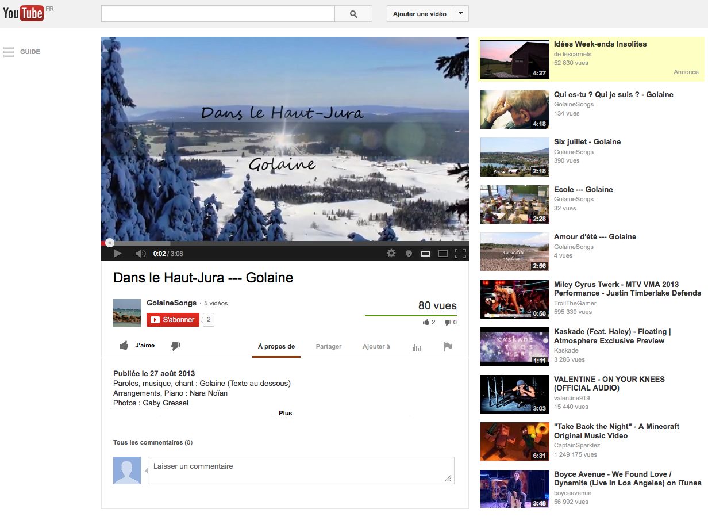The width and height of the screenshot is (708, 532).
Task: Play the video with the play button
Action: (x=117, y=253)
